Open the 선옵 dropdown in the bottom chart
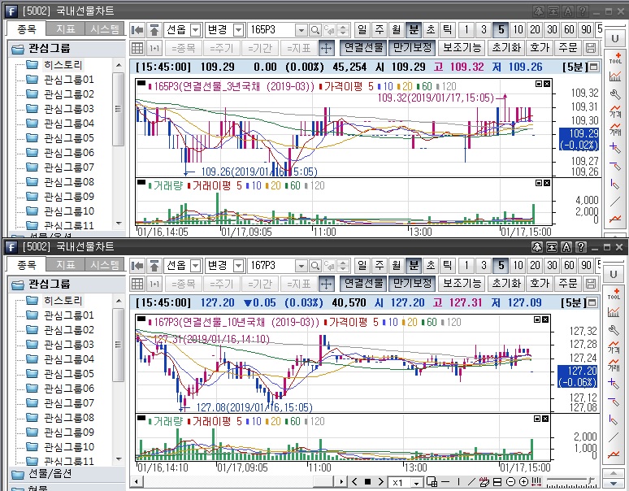The width and height of the screenshot is (629, 491). (x=196, y=266)
